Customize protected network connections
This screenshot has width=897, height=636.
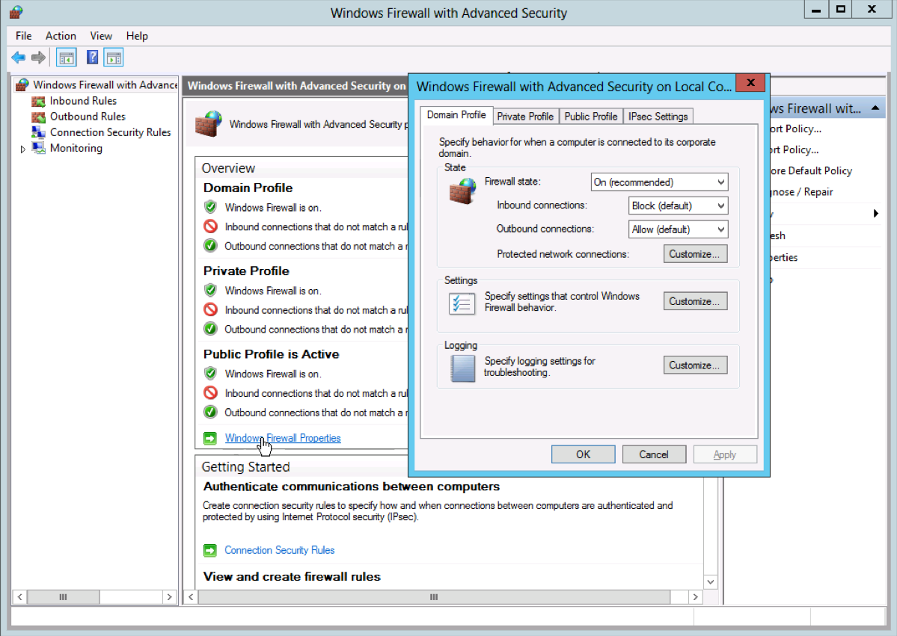coord(695,253)
